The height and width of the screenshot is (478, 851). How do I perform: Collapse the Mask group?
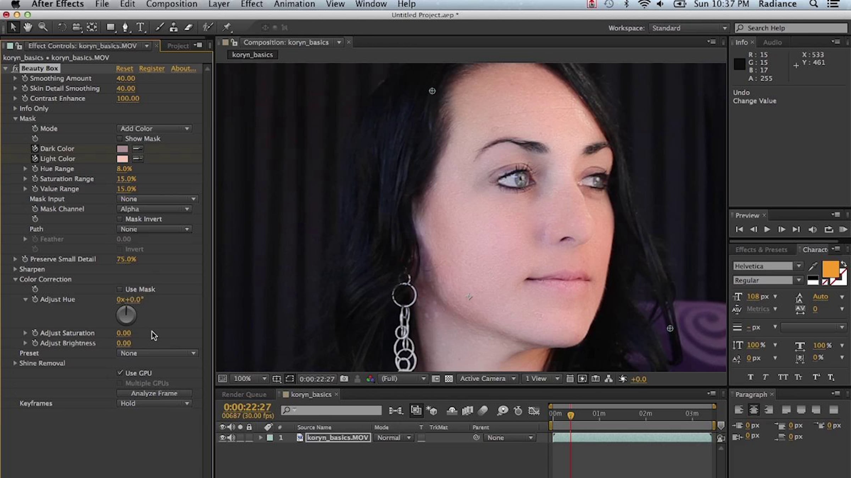(x=15, y=119)
